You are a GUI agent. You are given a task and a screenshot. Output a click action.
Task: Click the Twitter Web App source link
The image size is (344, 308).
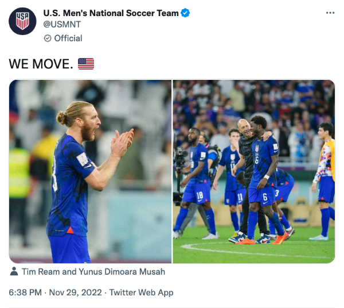tap(141, 292)
